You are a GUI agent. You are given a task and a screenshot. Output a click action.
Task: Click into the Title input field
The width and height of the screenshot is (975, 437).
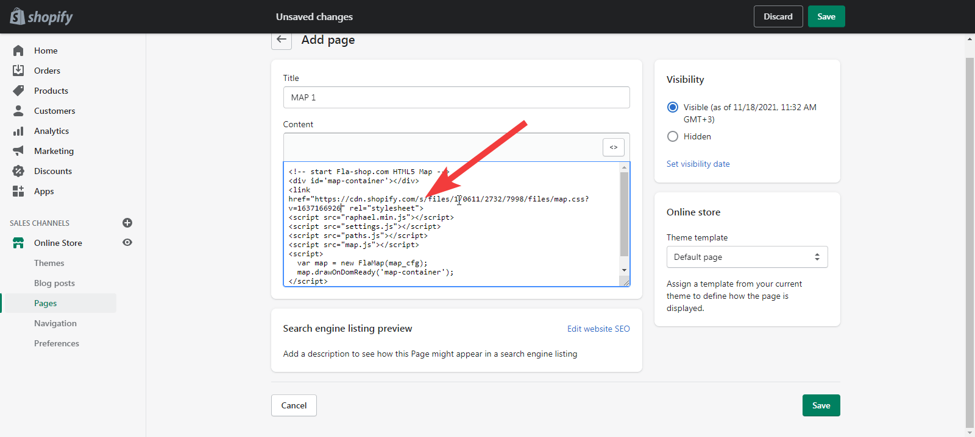456,97
